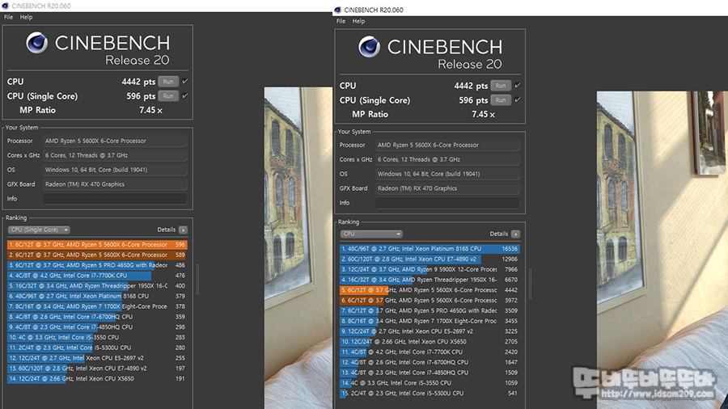
Task: Select Xeon E7-4890 v2 12986 row in right ranking
Action: coord(430,259)
